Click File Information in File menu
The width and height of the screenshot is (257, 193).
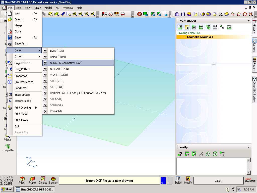point(24,82)
